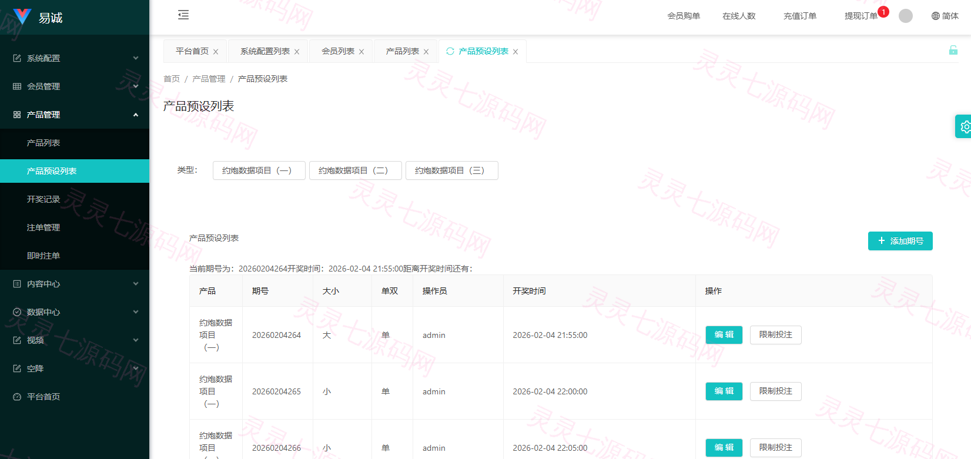Screen dimensions: 971x459
Task: Go to 开奖记录 in the sidebar
Action: coord(75,199)
